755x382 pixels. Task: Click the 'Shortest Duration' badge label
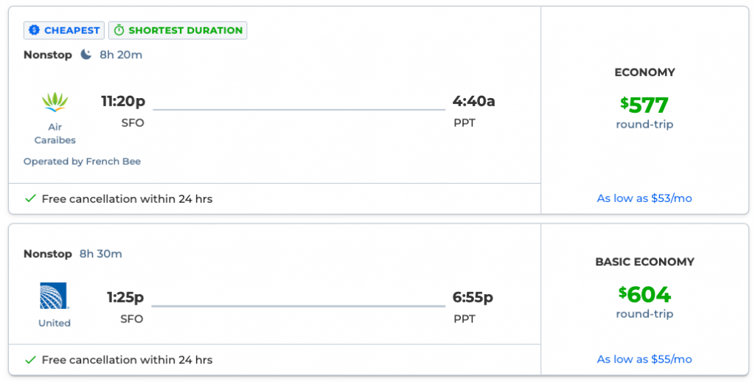[x=185, y=30]
